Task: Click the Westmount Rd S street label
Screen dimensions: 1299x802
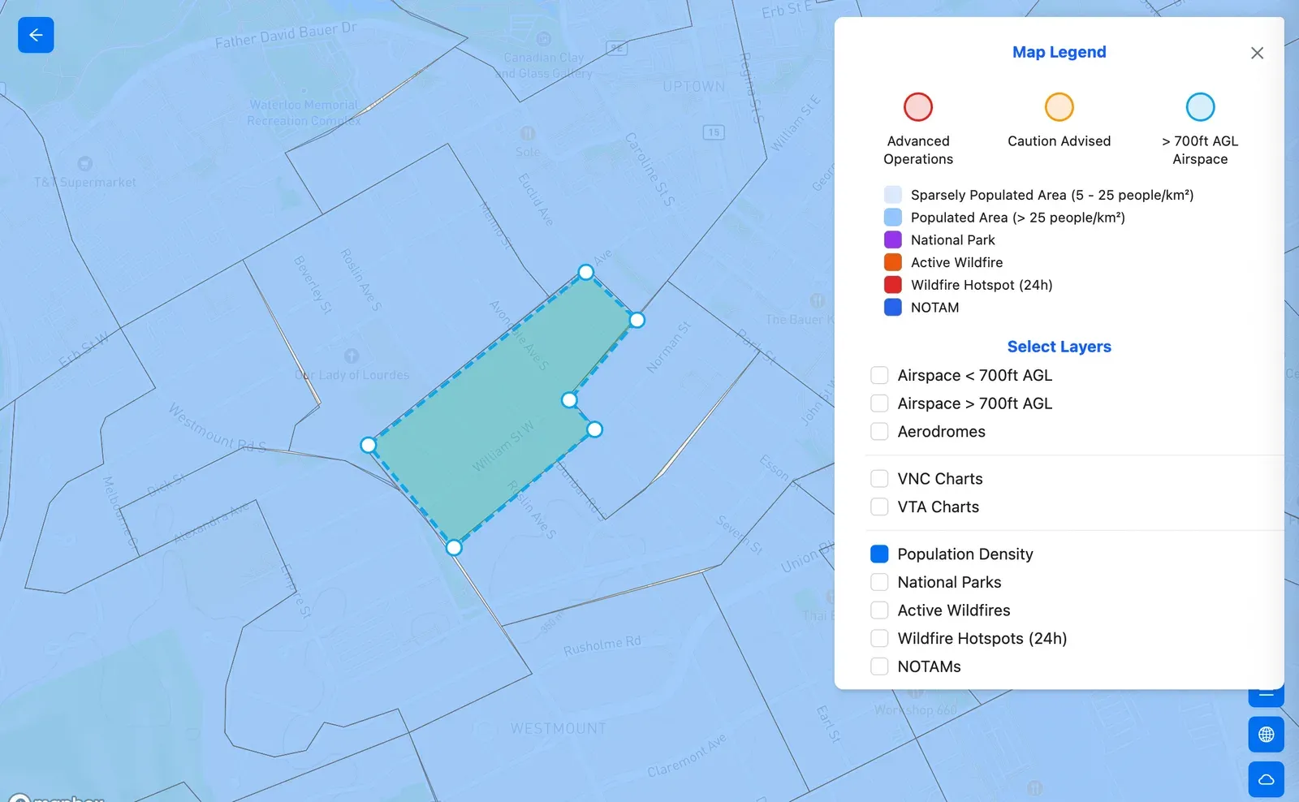Action: (218, 429)
